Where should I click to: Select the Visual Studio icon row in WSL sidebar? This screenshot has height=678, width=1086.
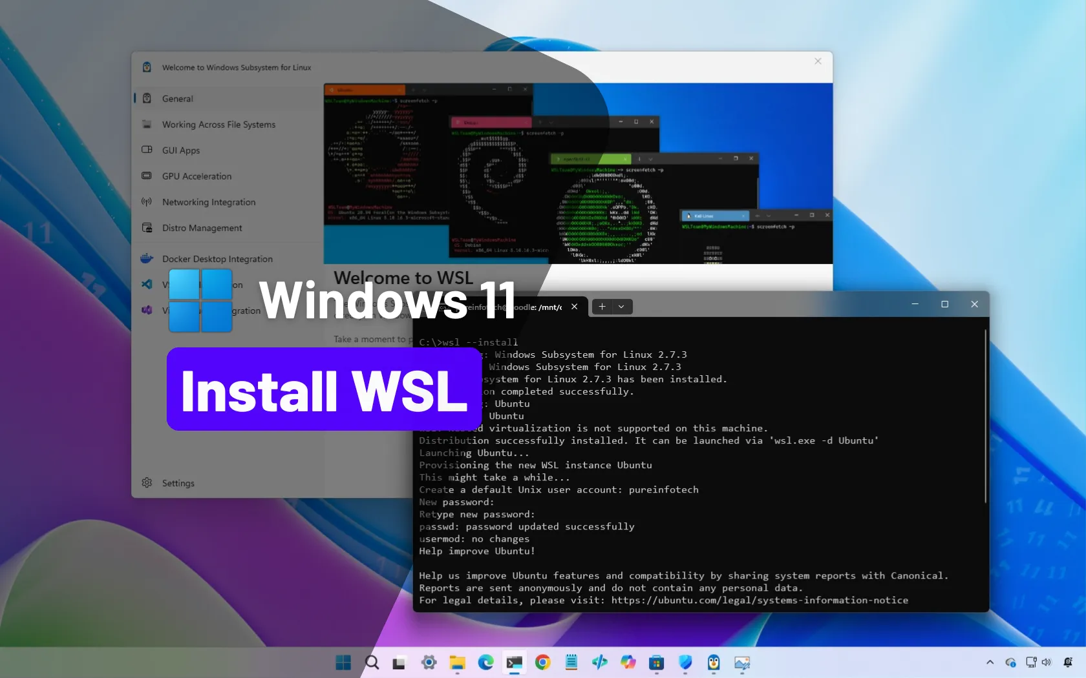[x=147, y=311]
